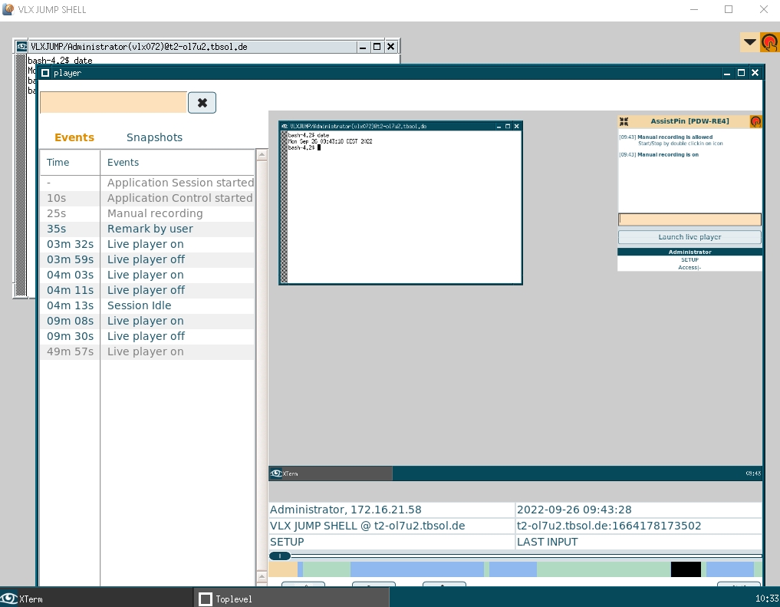Viewport: 780px width, 607px height.
Task: Switch to the Snapshots tab
Action: coord(154,137)
